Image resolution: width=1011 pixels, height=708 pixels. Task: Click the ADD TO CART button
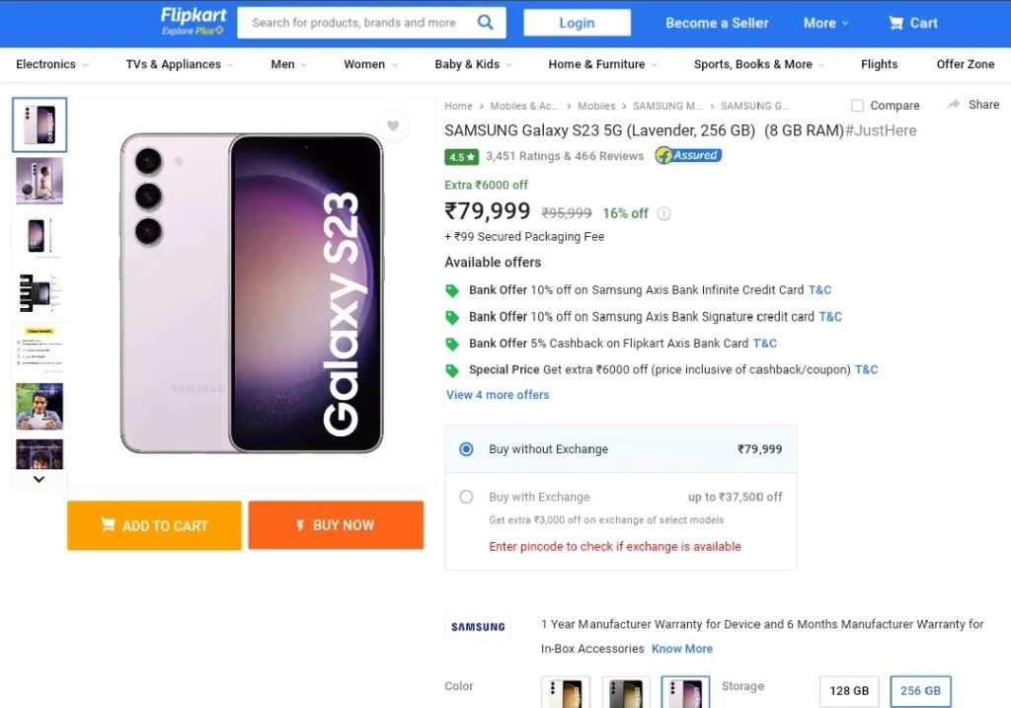tap(154, 525)
